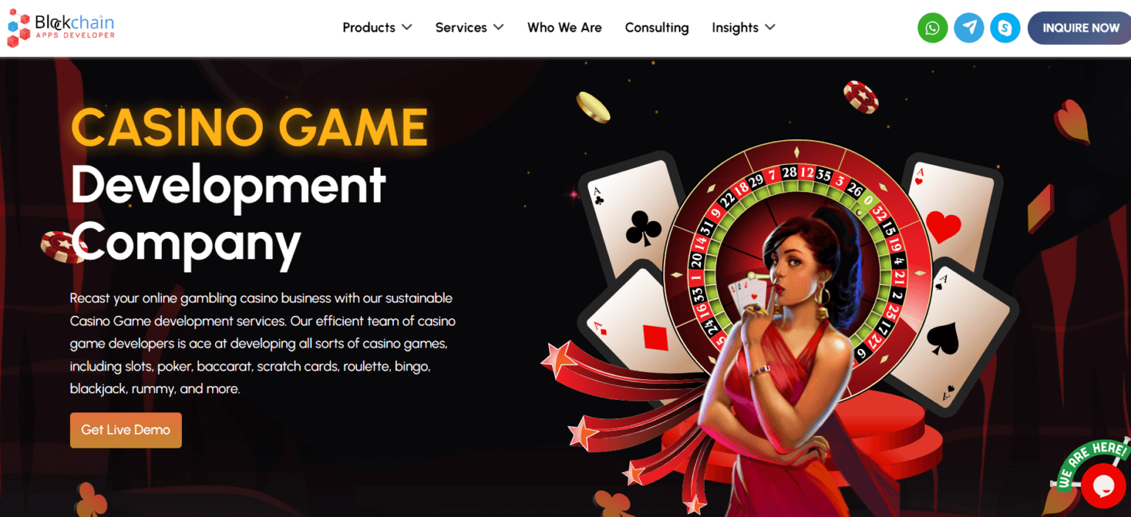Open the Who We Are menu item

pyautogui.click(x=564, y=27)
